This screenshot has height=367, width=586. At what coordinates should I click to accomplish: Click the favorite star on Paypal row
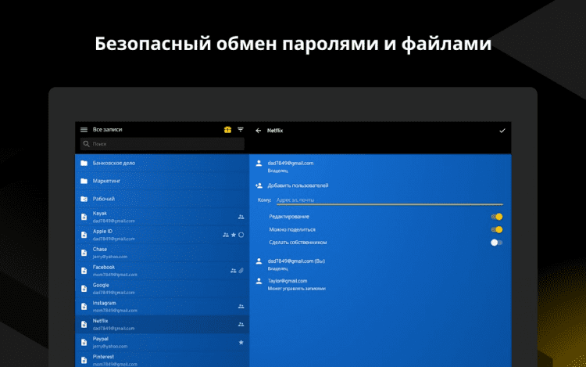(x=241, y=342)
